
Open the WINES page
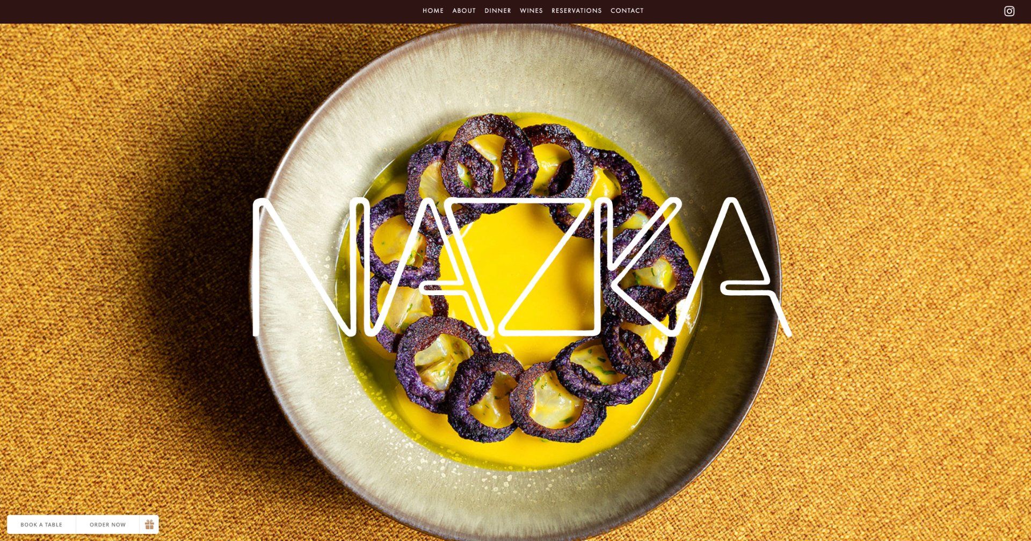(531, 11)
